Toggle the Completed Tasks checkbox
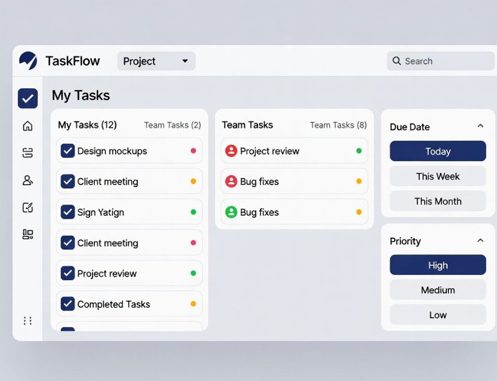The width and height of the screenshot is (497, 381). (x=68, y=304)
